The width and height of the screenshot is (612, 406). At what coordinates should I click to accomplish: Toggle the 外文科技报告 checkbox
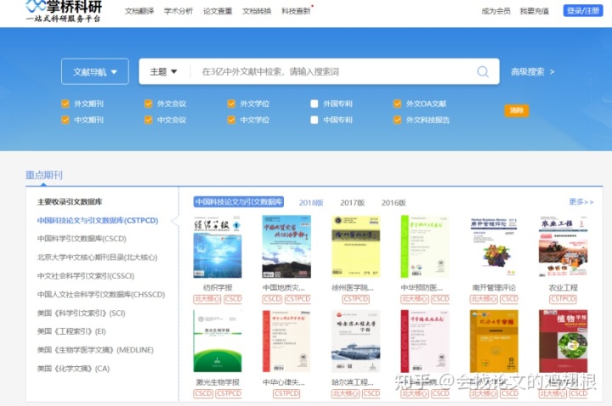click(x=397, y=120)
